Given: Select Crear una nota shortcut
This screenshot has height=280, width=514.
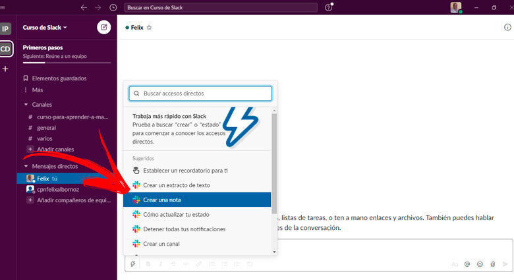Looking at the screenshot, I should click(x=197, y=200).
